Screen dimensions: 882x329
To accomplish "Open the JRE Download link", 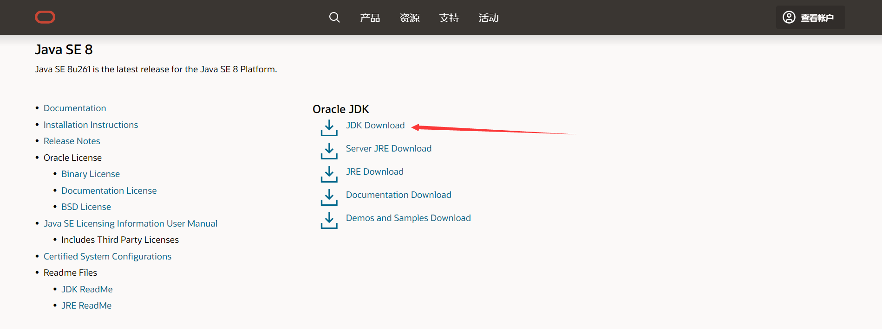I will click(375, 171).
